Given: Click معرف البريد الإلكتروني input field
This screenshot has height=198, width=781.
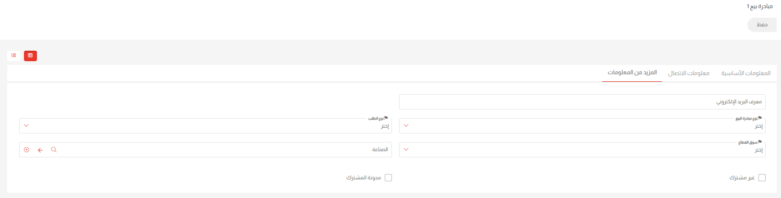Looking at the screenshot, I should tap(582, 102).
